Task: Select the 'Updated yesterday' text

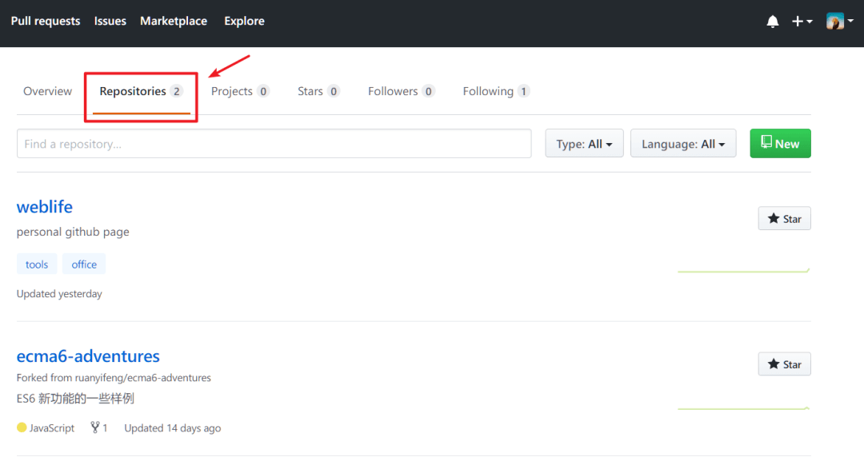Action: (x=59, y=294)
